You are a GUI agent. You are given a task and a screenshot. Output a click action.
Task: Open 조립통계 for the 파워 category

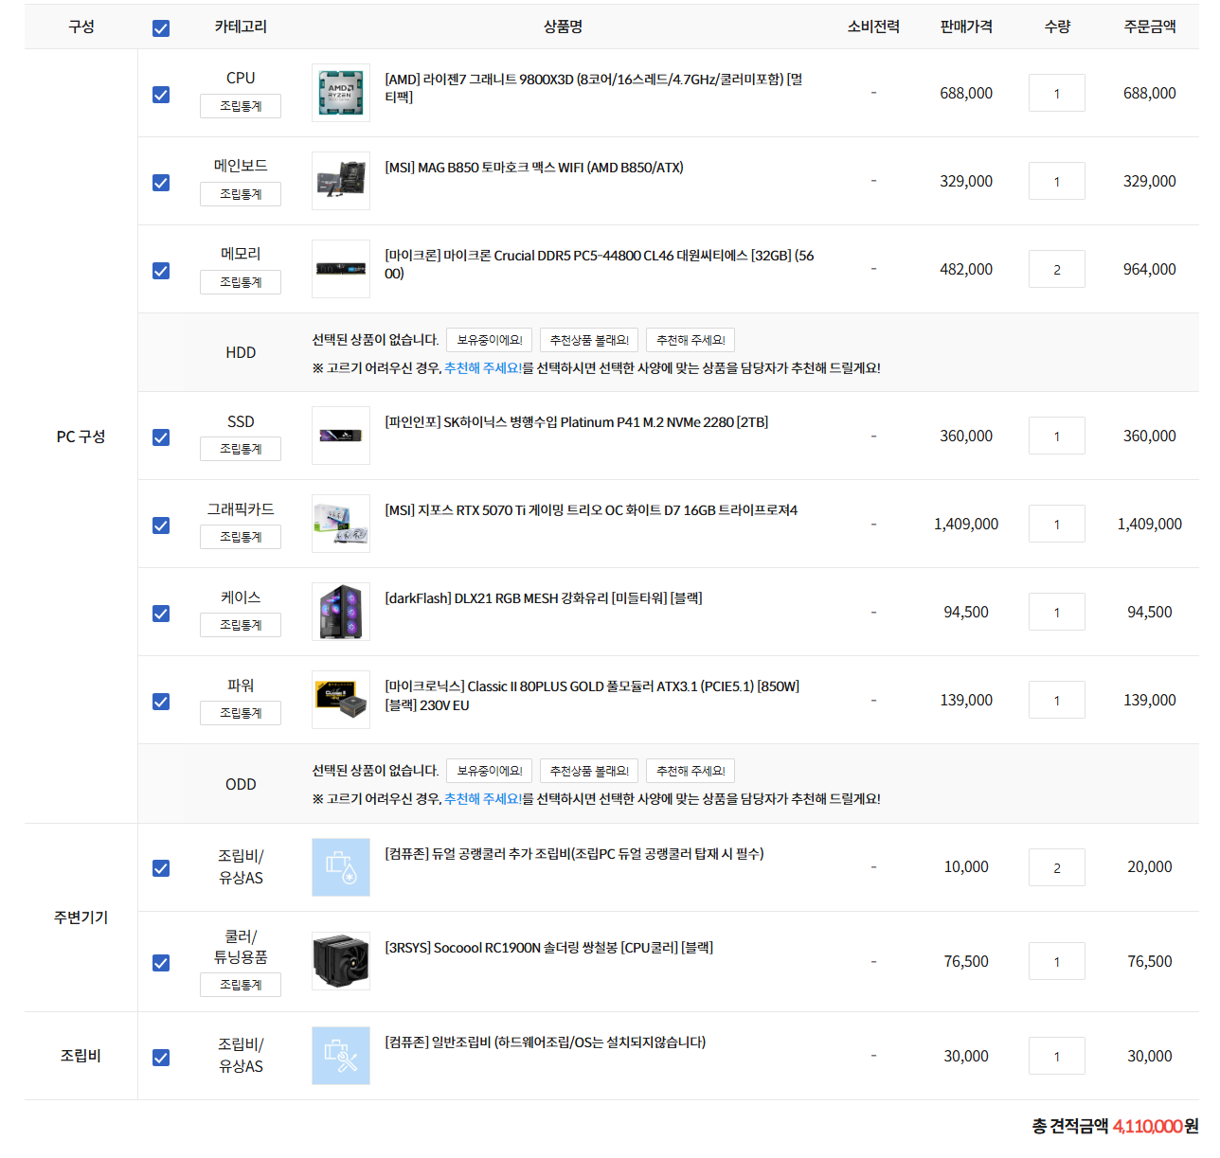pyautogui.click(x=241, y=713)
